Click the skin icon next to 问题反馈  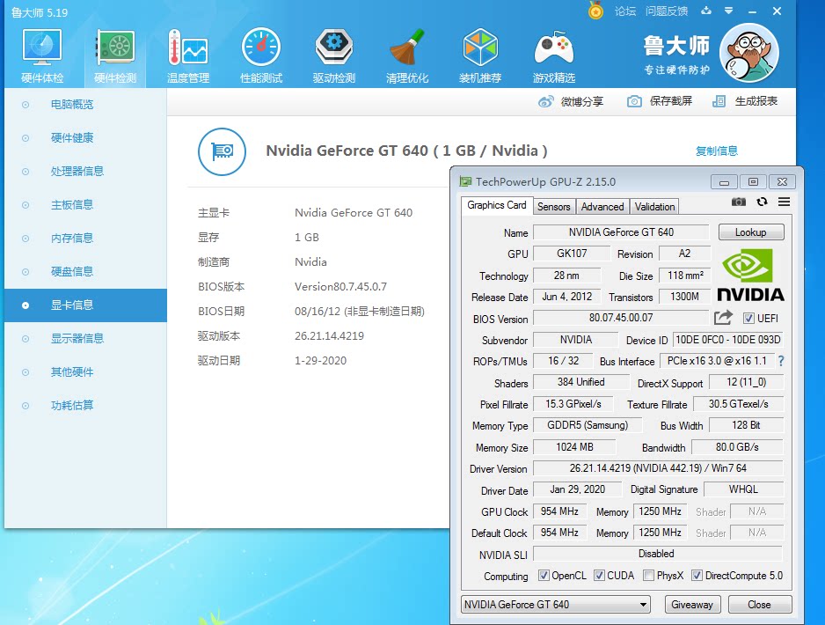(706, 11)
